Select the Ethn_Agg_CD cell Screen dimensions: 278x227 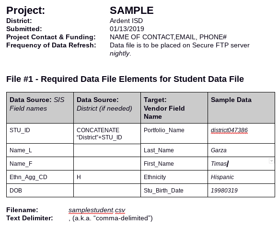click(x=40, y=177)
